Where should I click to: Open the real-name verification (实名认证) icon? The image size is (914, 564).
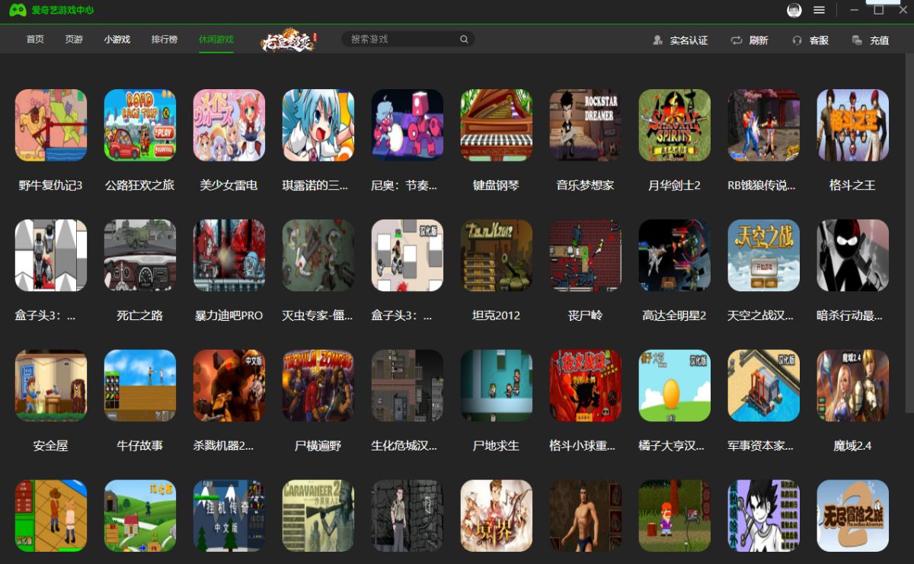point(658,40)
